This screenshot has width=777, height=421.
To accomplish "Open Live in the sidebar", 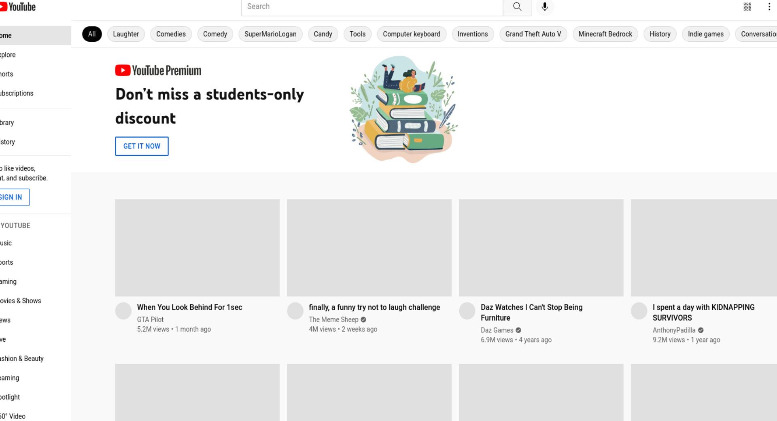I will click(x=36, y=339).
